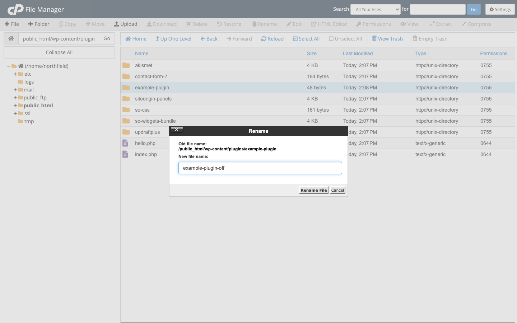517x323 pixels.
Task: Click the search Go button
Action: pyautogui.click(x=474, y=9)
